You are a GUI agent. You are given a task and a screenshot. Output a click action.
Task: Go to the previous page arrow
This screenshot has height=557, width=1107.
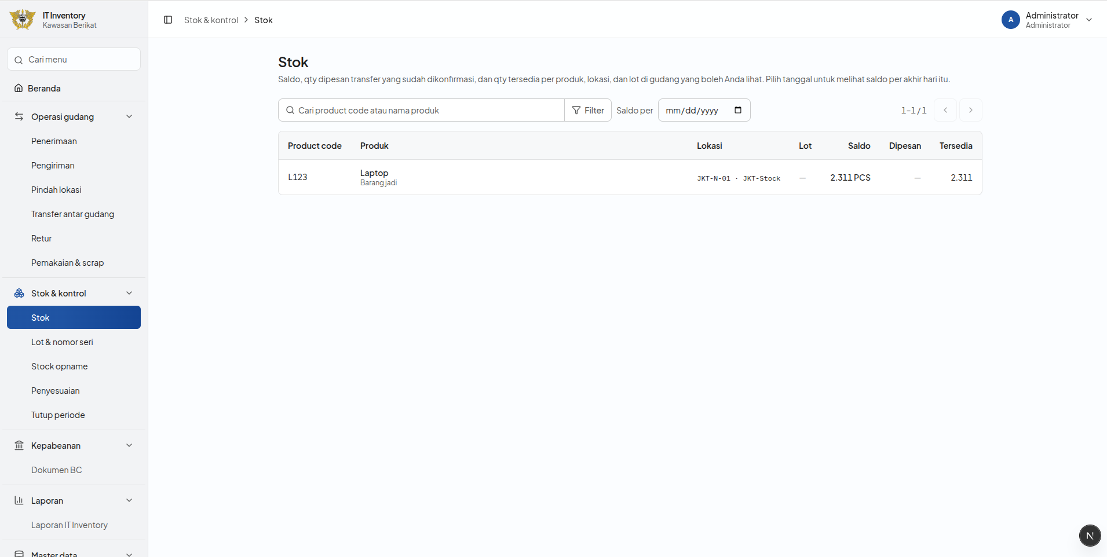pos(945,110)
